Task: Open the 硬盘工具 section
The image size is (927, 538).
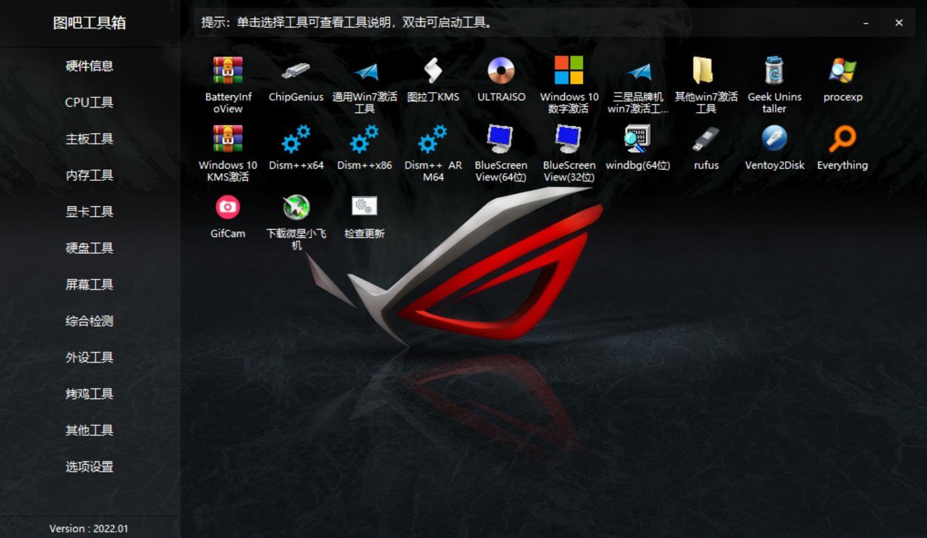Action: 89,248
